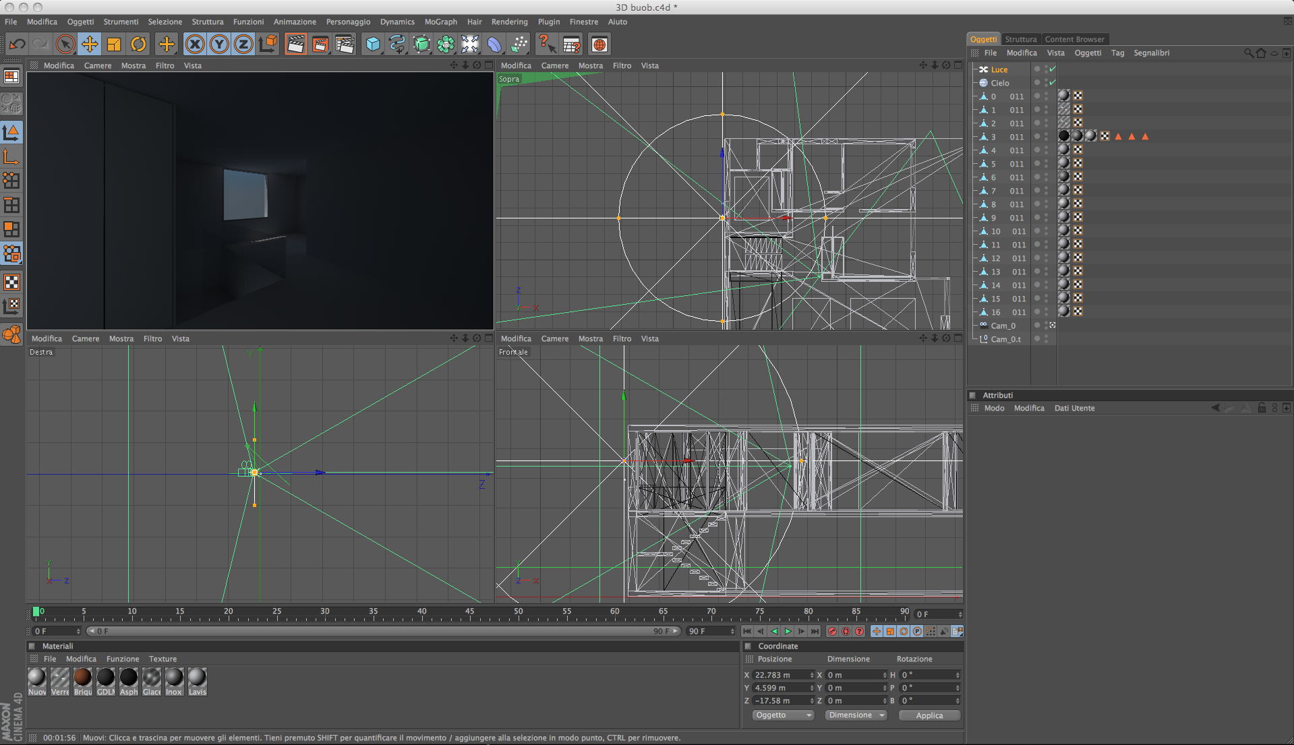Open the render settings clapperboard icon
The height and width of the screenshot is (745, 1294).
pos(345,44)
